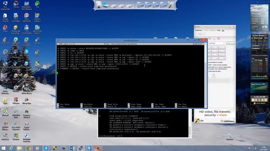The width and height of the screenshot is (270, 151).
Task: Open the Moscow weather gadget
Action: coord(259,18)
